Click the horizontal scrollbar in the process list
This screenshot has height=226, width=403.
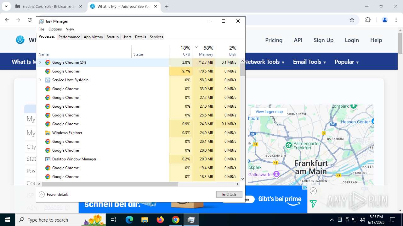click(110, 184)
